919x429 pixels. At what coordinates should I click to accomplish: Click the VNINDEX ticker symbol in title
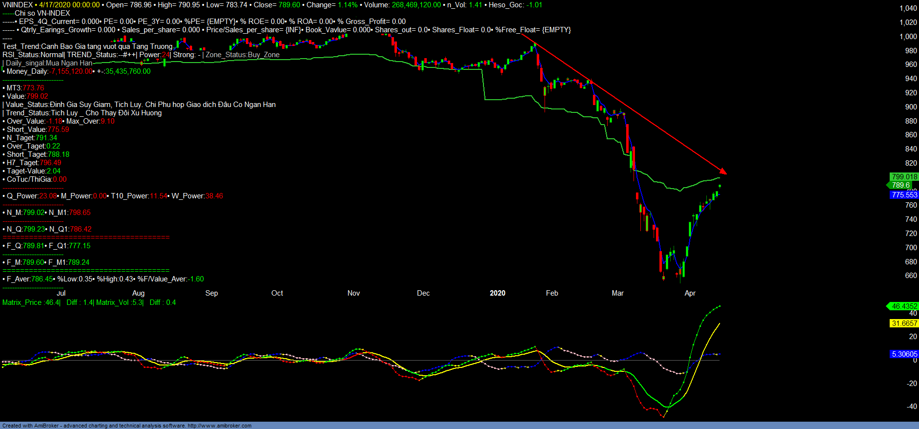click(18, 5)
